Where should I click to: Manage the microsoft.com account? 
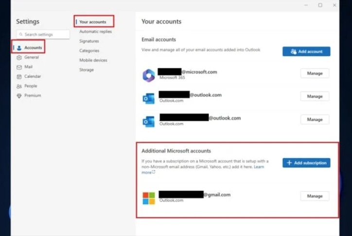tap(315, 73)
